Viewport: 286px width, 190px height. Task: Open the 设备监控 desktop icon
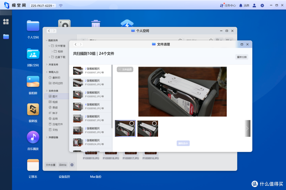64,177
